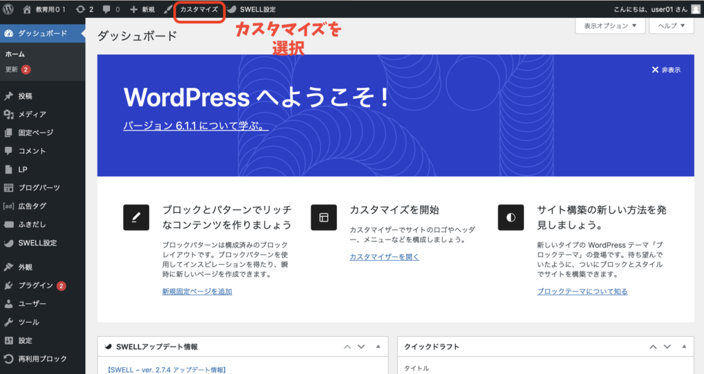Move SWELLアップデート情報 panel down
704x374 pixels.
point(362,347)
